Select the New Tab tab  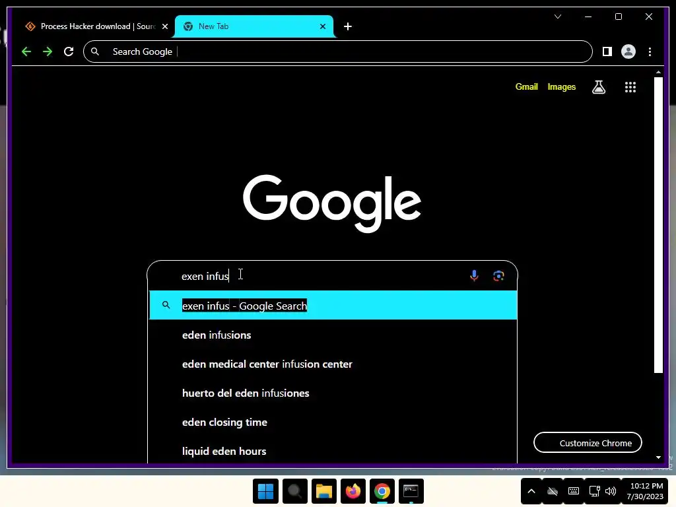point(254,26)
